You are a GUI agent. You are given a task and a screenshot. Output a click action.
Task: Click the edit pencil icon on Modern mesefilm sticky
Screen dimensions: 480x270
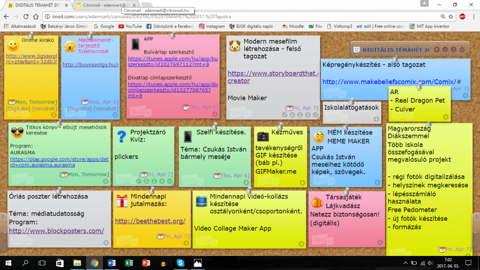click(285, 115)
